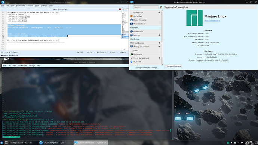258x145 pixels.
Task: Click the Linux Settings.txt tab in Kate
Action: [60, 9]
